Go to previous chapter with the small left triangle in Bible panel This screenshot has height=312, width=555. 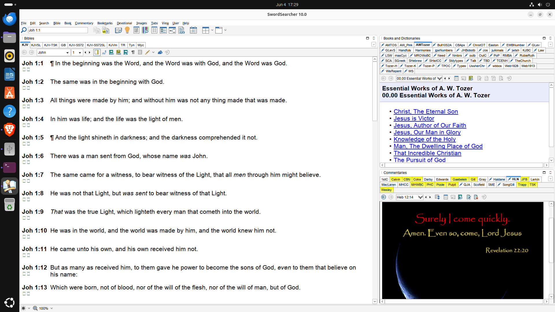(85, 52)
